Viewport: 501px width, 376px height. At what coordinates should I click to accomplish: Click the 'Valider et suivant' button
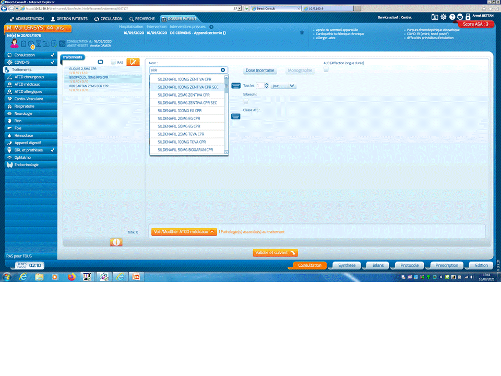275,253
